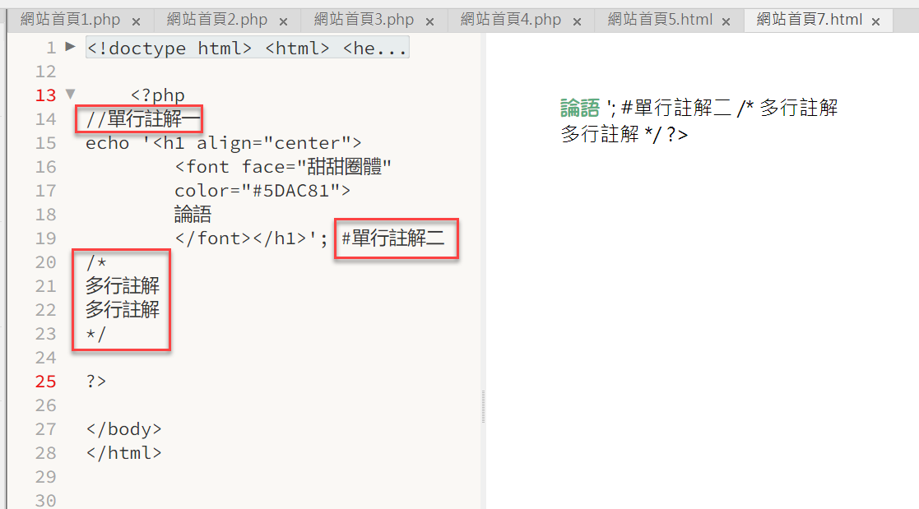This screenshot has width=919, height=509.
Task: Click the //單行註解一 comment line
Action: click(143, 119)
